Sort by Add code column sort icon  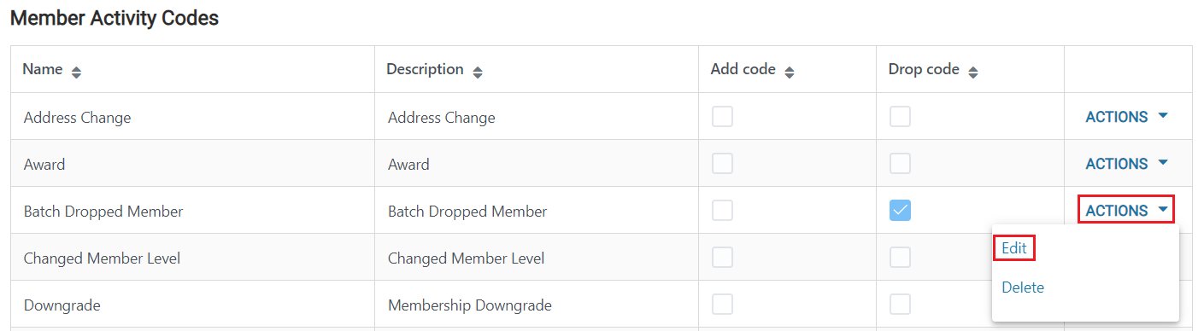(x=790, y=73)
